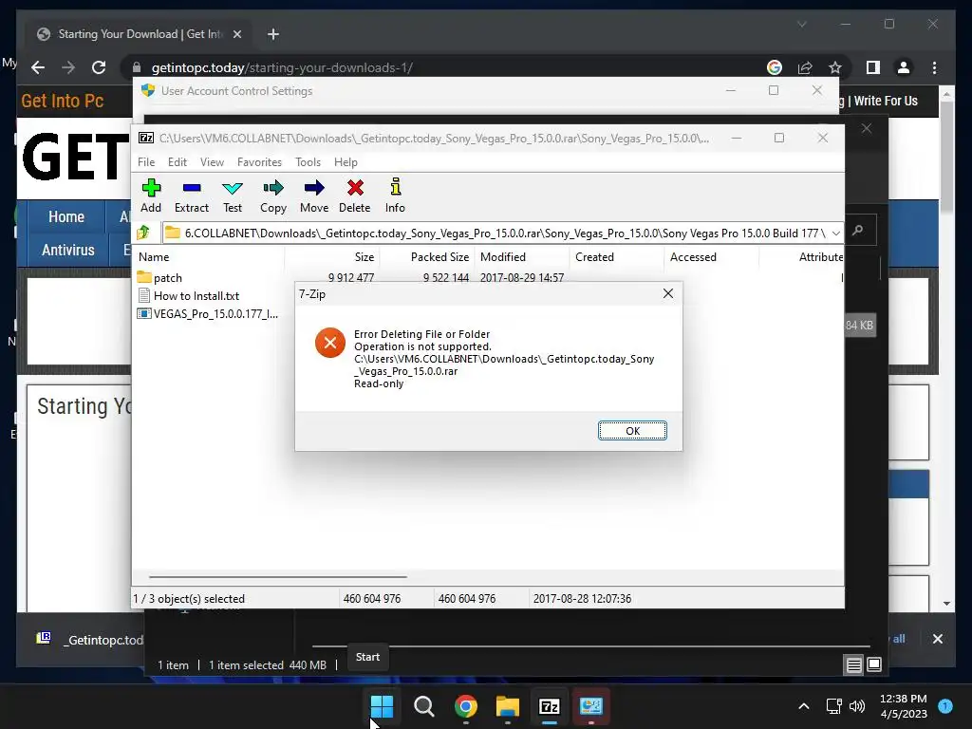
Task: Sort by the Accessed column header
Action: click(693, 256)
